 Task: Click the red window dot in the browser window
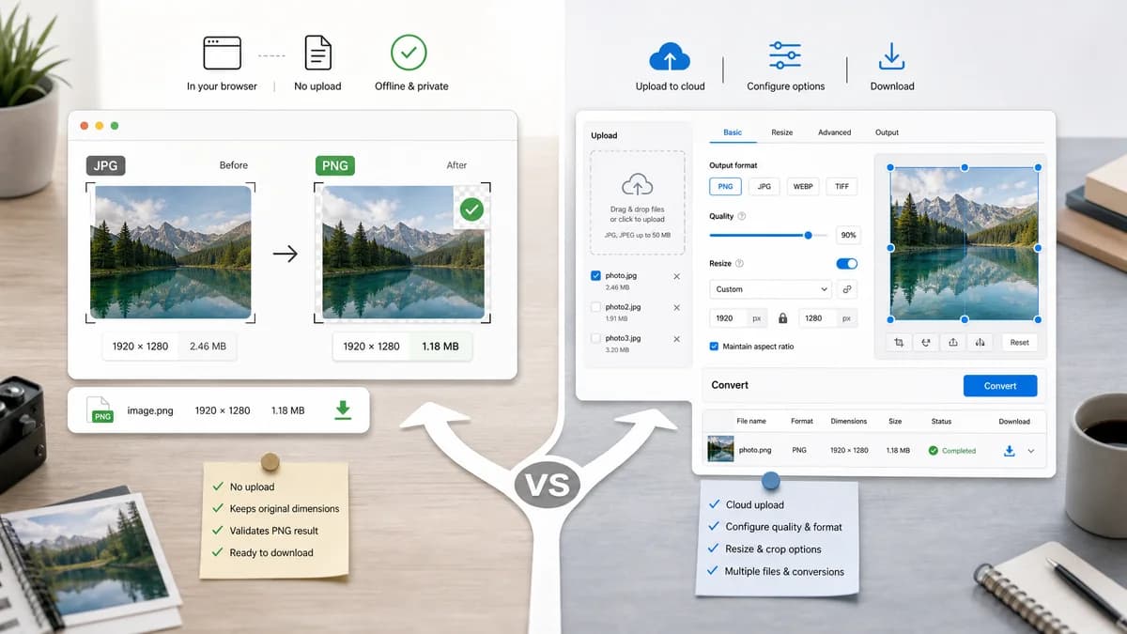[x=84, y=126]
